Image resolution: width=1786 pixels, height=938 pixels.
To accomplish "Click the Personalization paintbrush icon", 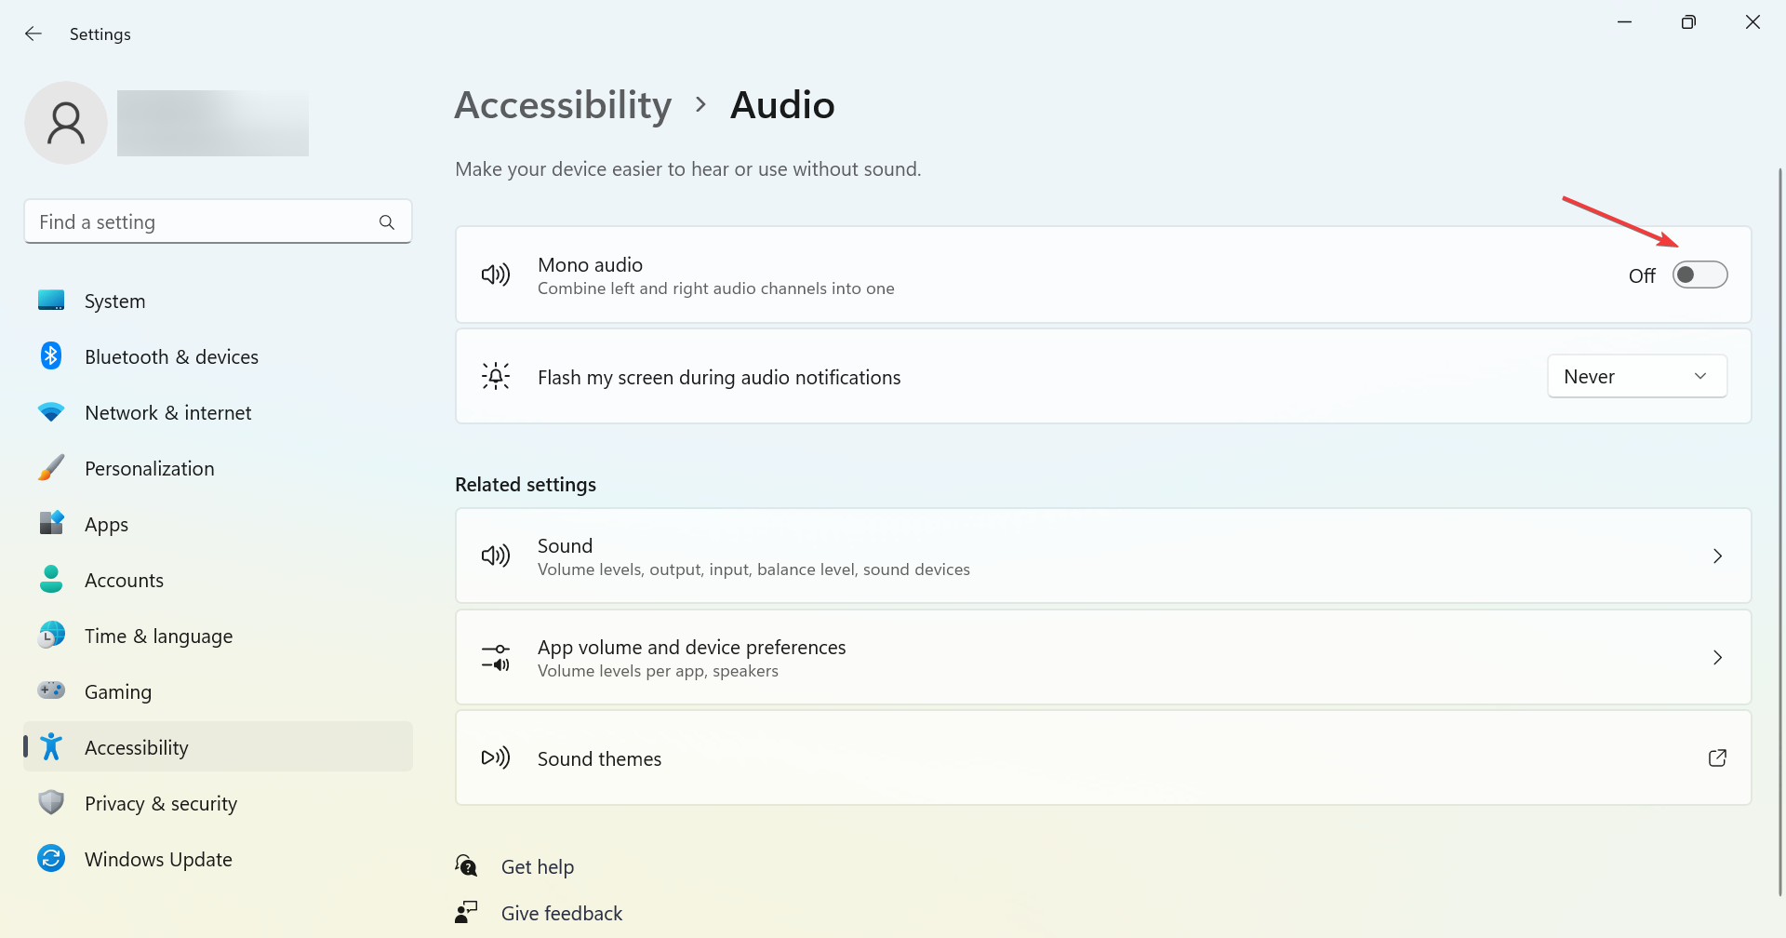I will pyautogui.click(x=51, y=468).
